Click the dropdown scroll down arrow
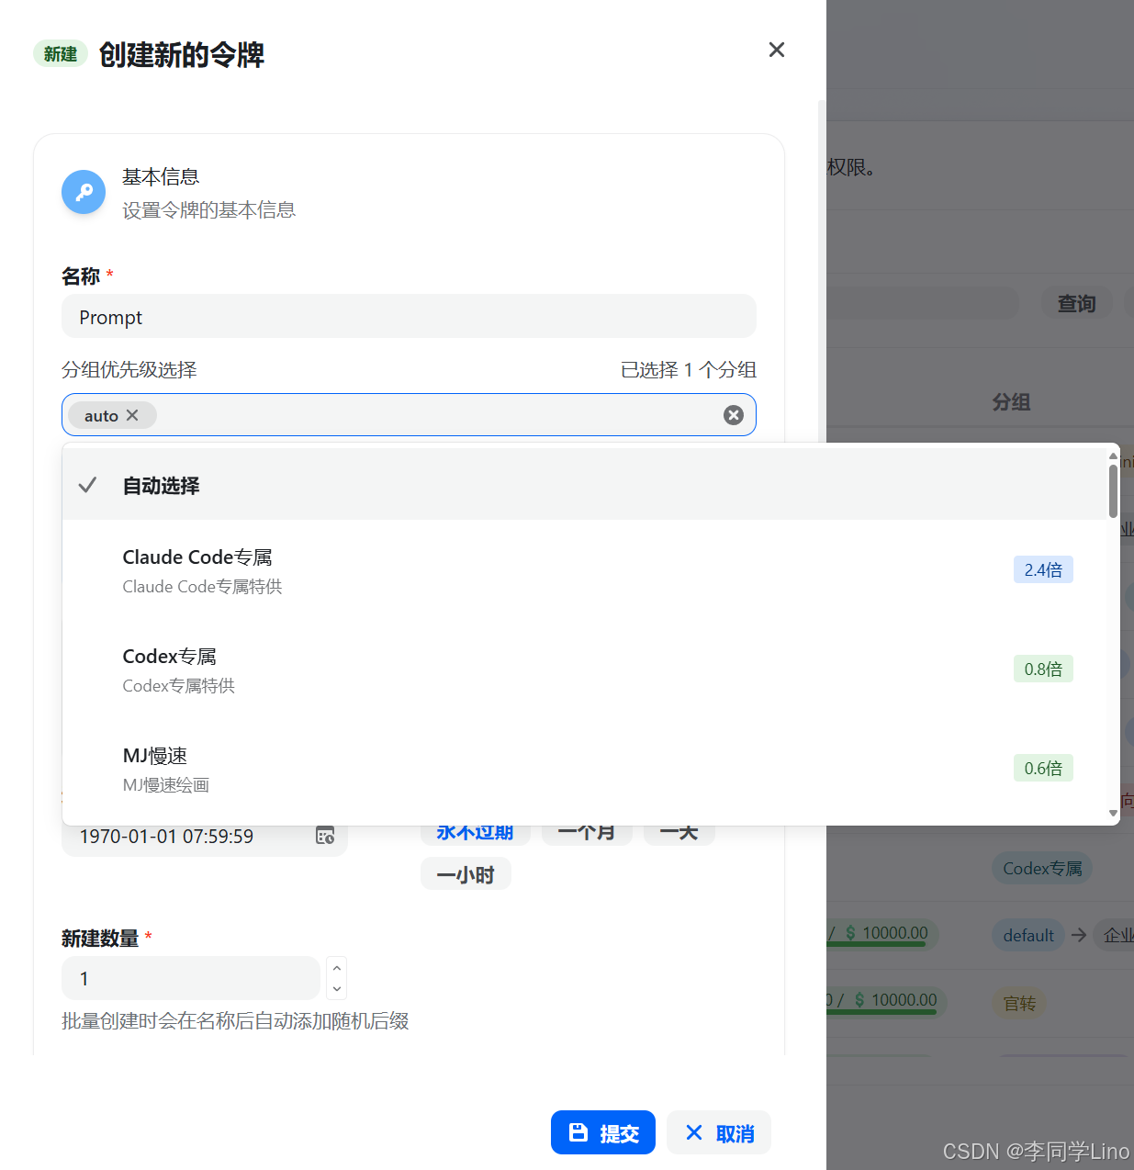The image size is (1134, 1170). tap(1113, 813)
